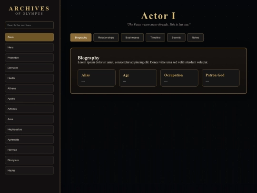The image size is (257, 193).
Task: Select the Apollo entry
Action: 29,99
